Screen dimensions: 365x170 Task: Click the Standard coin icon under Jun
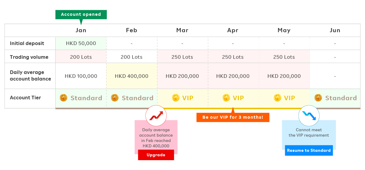(318, 98)
